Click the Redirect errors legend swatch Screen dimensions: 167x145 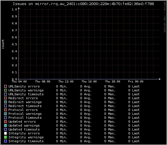[5, 98]
